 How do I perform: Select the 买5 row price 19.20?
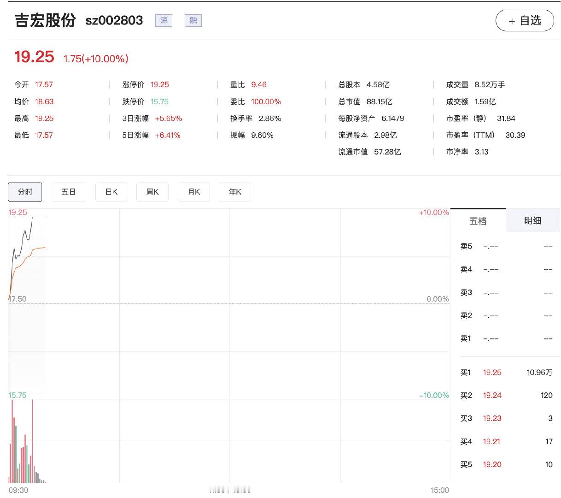[x=492, y=465]
